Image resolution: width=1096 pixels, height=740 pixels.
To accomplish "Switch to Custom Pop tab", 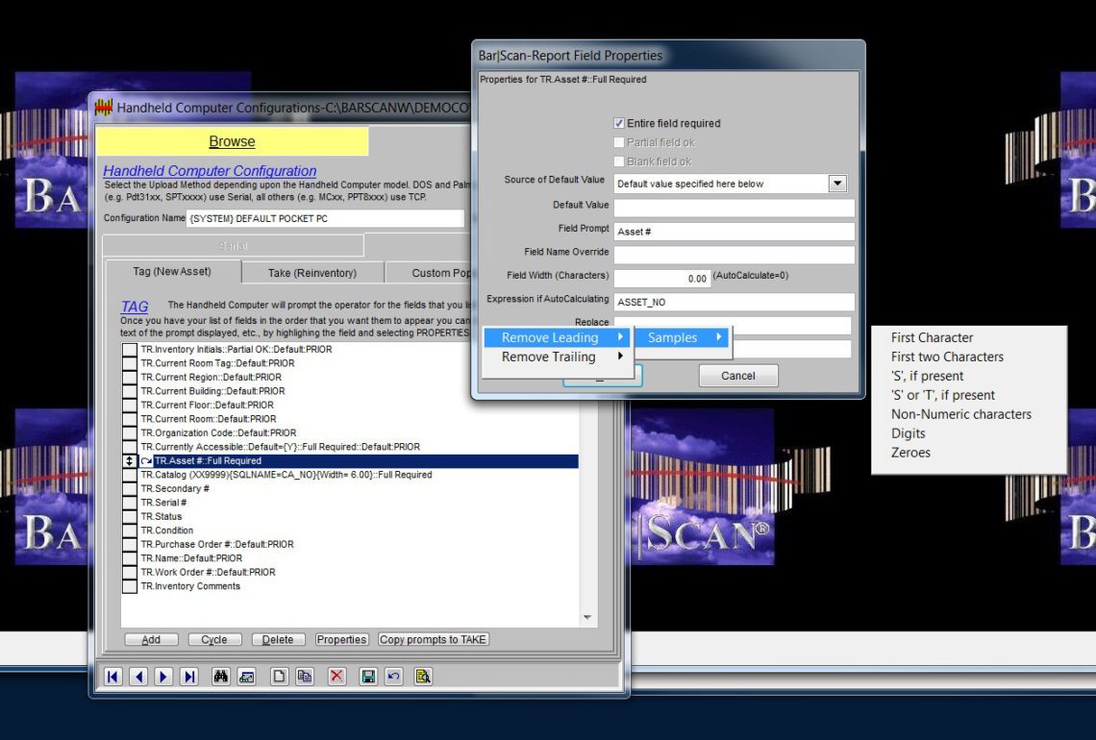I will pos(441,273).
